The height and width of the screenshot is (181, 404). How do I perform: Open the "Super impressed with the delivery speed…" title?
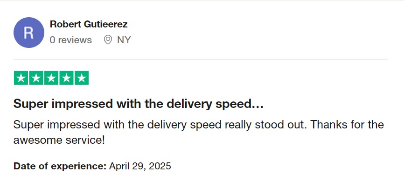pos(139,104)
